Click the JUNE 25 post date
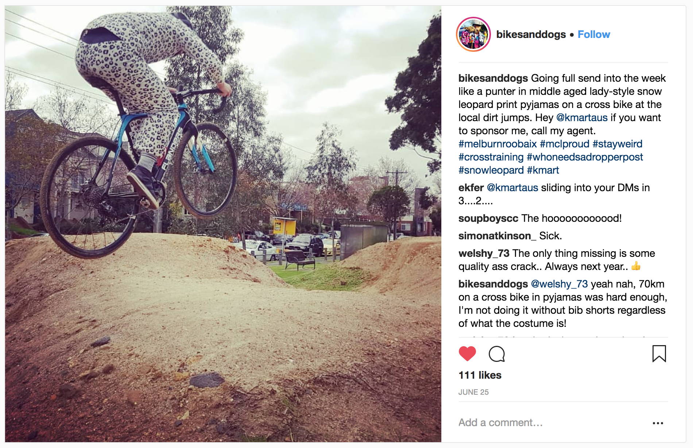The height and width of the screenshot is (448, 693). pyautogui.click(x=473, y=392)
